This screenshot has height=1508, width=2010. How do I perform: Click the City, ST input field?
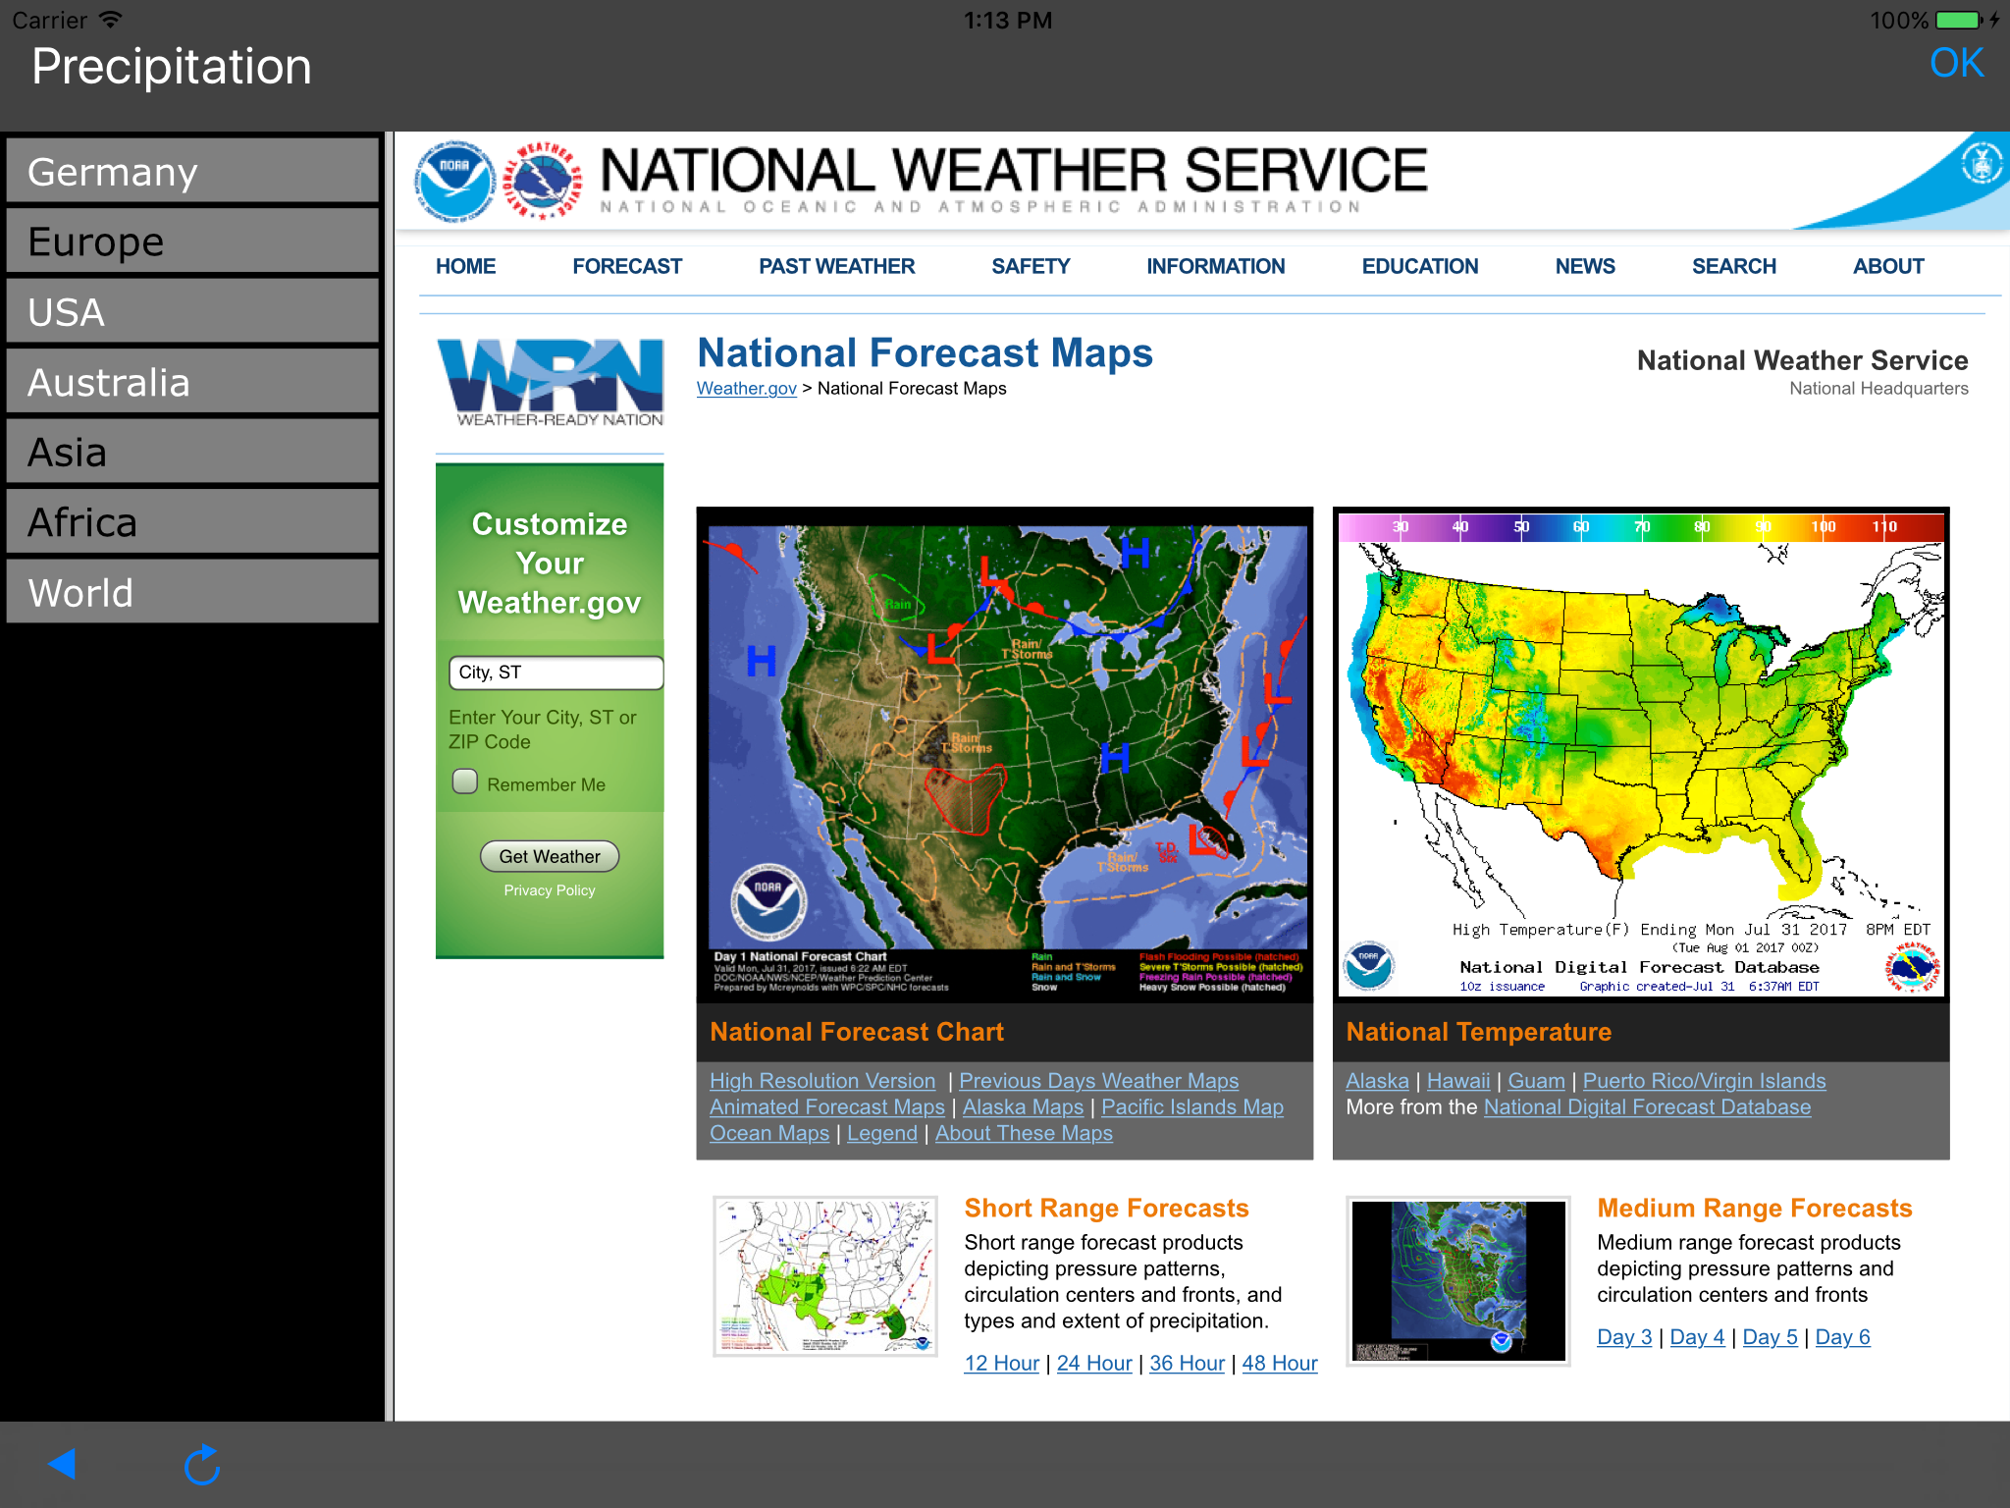click(x=555, y=673)
